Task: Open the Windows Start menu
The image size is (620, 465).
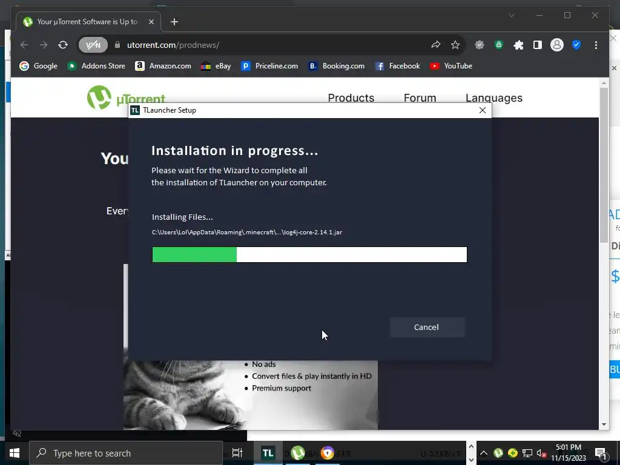Action: tap(15, 453)
